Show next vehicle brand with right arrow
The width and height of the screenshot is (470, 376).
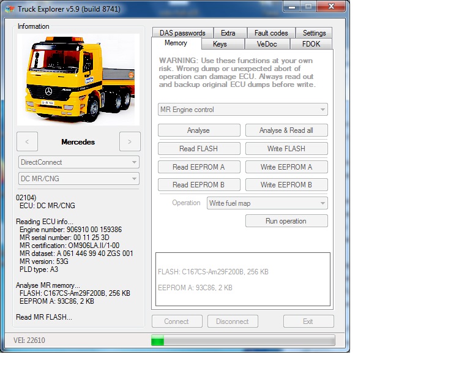(130, 141)
